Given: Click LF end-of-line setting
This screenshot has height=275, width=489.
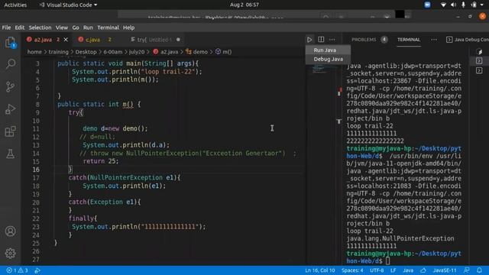Looking at the screenshot, I should (x=393, y=270).
